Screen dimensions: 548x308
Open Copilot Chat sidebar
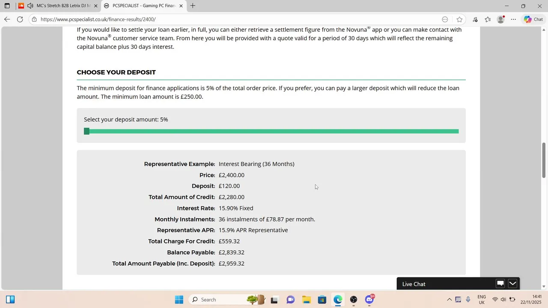coord(533,19)
